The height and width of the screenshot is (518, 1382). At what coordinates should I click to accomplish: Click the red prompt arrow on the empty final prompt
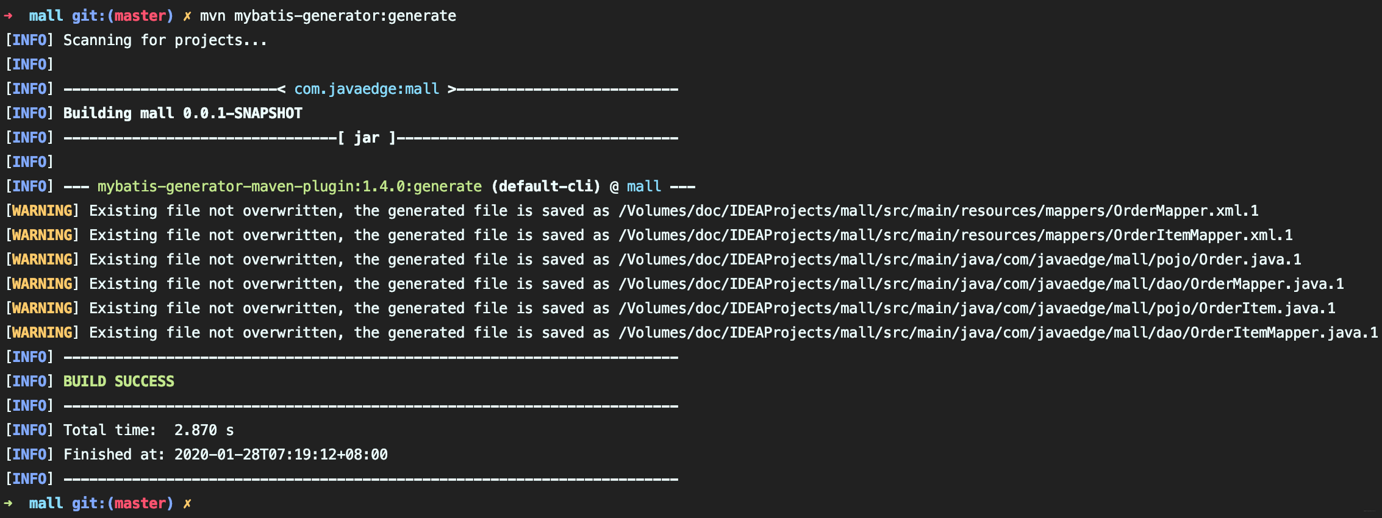tap(9, 503)
